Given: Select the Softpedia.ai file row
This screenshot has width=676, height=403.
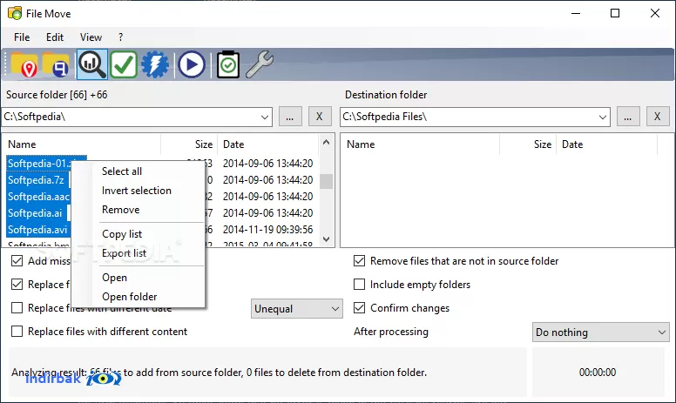Looking at the screenshot, I should point(35,213).
